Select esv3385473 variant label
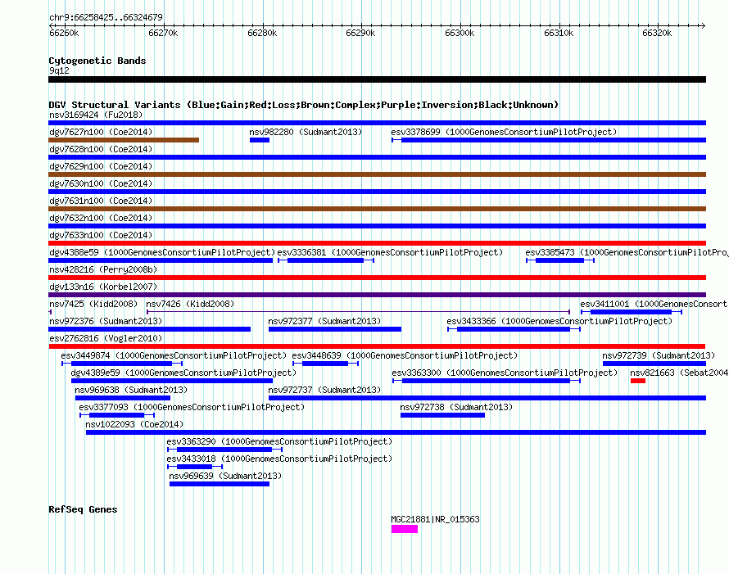The width and height of the screenshot is (729, 574). click(627, 252)
